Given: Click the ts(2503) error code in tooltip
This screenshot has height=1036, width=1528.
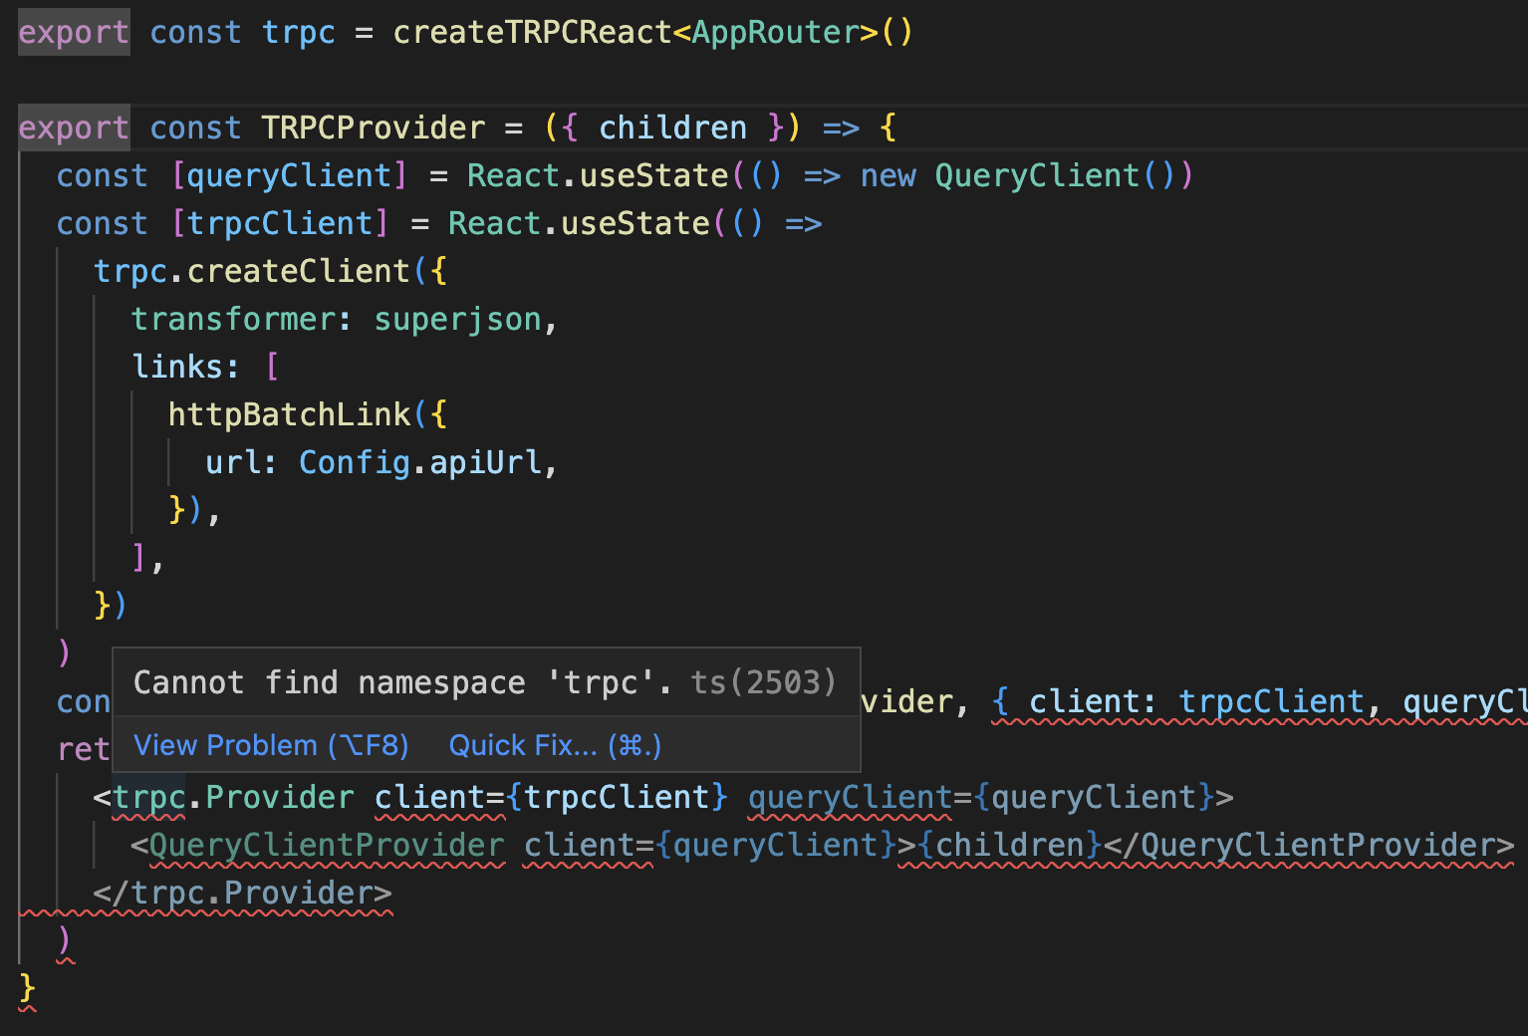Looking at the screenshot, I should pyautogui.click(x=762, y=682).
